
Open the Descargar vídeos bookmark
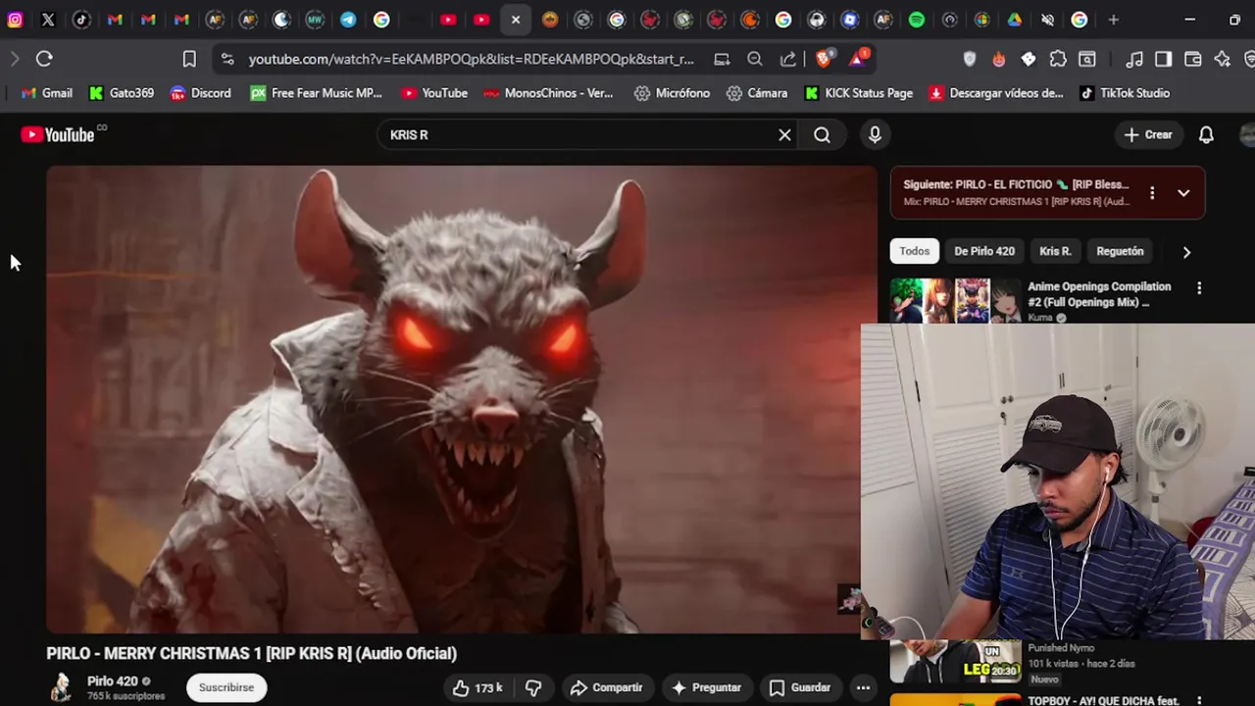tap(995, 93)
